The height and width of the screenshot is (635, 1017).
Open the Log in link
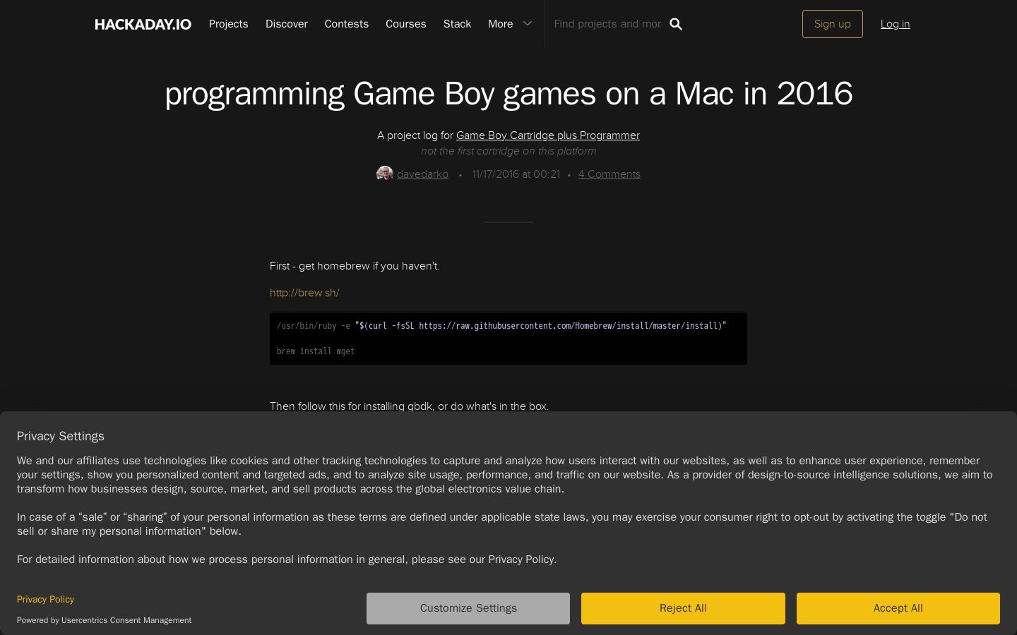896,24
